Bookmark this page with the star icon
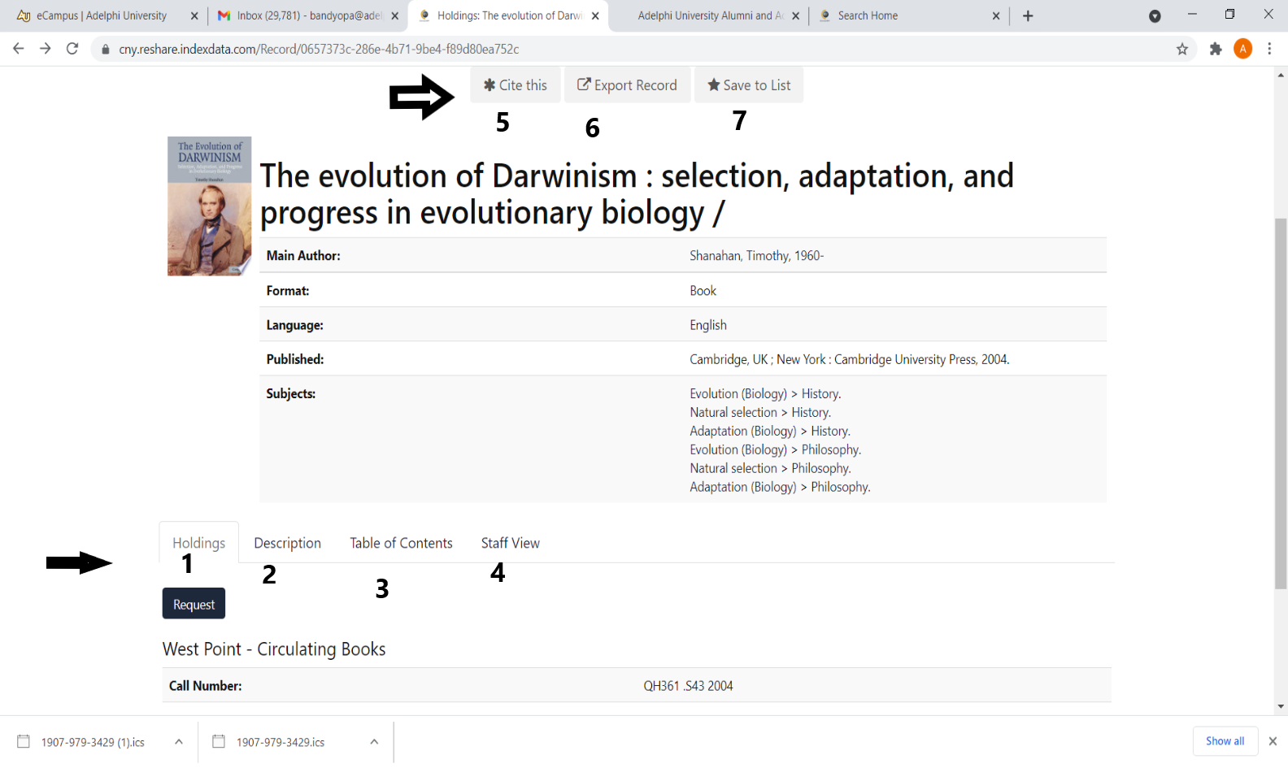 (x=1182, y=50)
